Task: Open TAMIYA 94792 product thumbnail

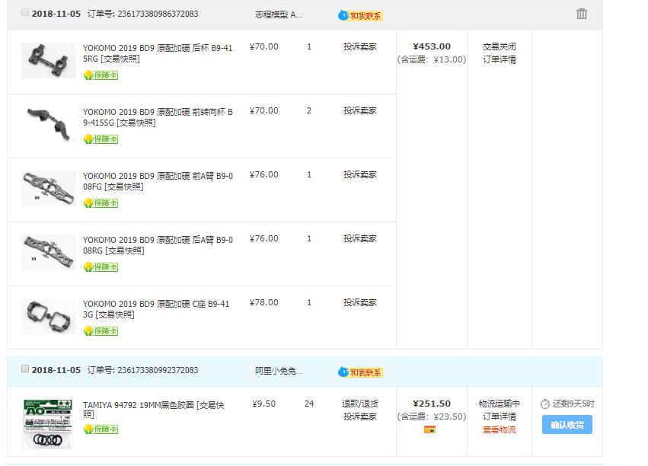Action: click(x=48, y=424)
